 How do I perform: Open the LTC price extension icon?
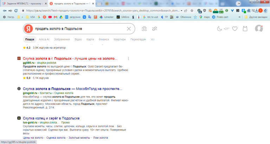point(221,11)
